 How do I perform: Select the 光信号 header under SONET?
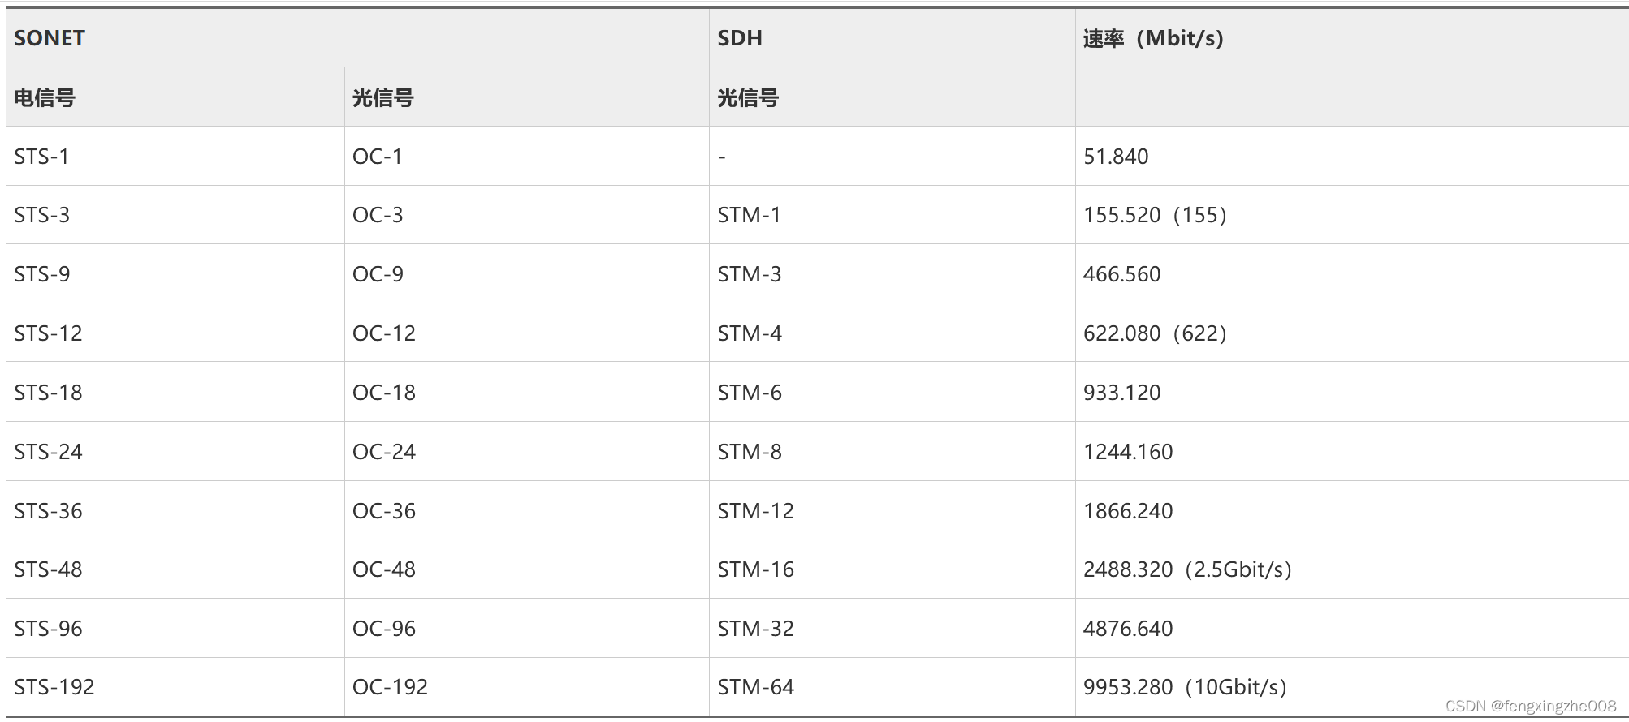pyautogui.click(x=383, y=97)
